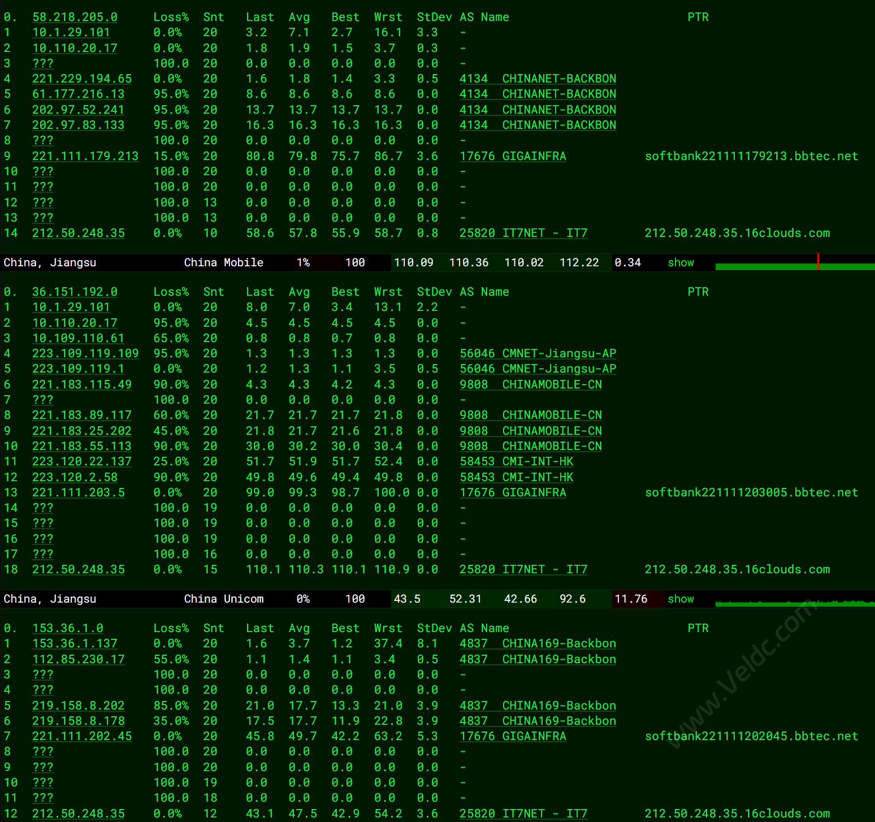Screen dimensions: 875x822
Task: Open hop 221.111.179.213 link
Action: pyautogui.click(x=85, y=157)
